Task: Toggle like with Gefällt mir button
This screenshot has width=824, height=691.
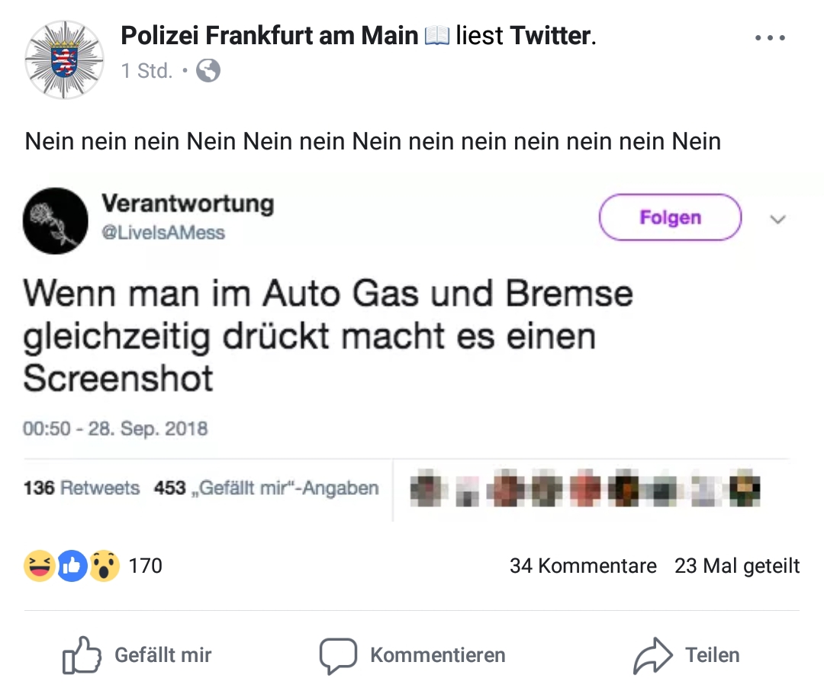Action: click(137, 655)
